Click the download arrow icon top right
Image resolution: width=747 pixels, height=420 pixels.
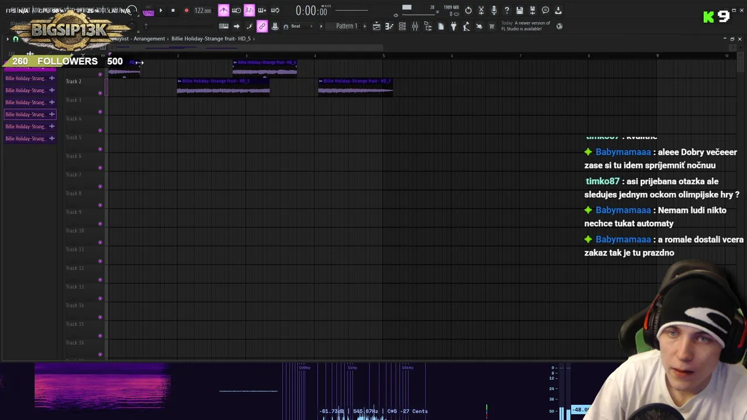(558, 10)
